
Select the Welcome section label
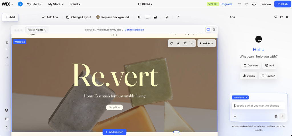[20, 42]
